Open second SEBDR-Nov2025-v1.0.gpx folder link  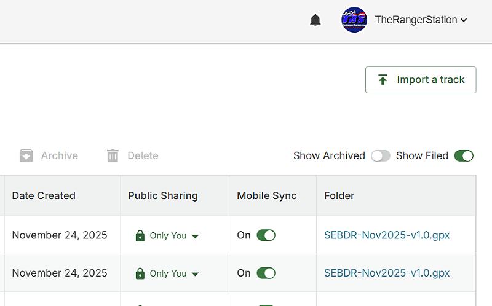[x=387, y=273]
